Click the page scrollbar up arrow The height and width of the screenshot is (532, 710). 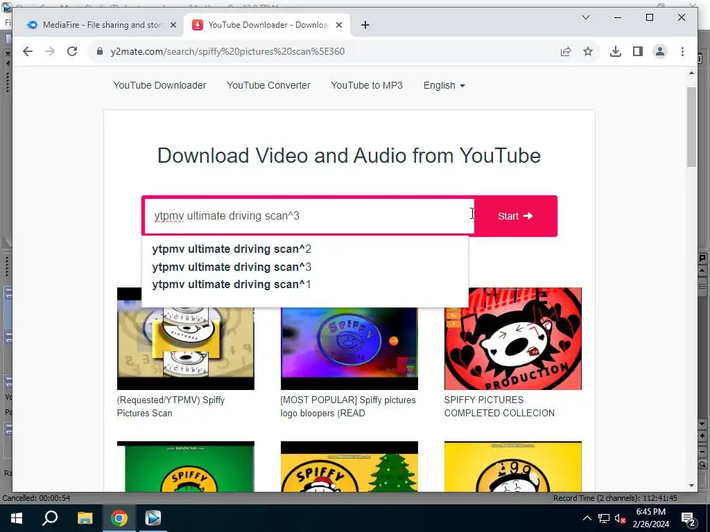coord(691,73)
